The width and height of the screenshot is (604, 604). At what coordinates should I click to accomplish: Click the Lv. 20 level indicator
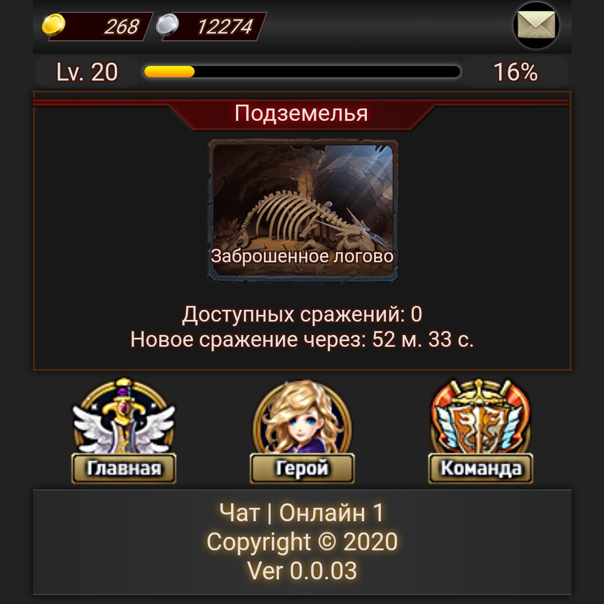87,72
